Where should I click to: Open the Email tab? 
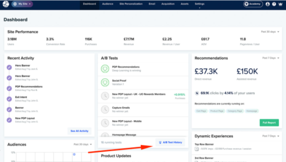(152, 4)
